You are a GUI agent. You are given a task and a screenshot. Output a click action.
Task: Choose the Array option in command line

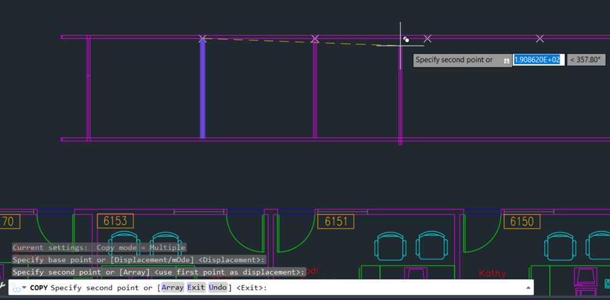coord(173,288)
